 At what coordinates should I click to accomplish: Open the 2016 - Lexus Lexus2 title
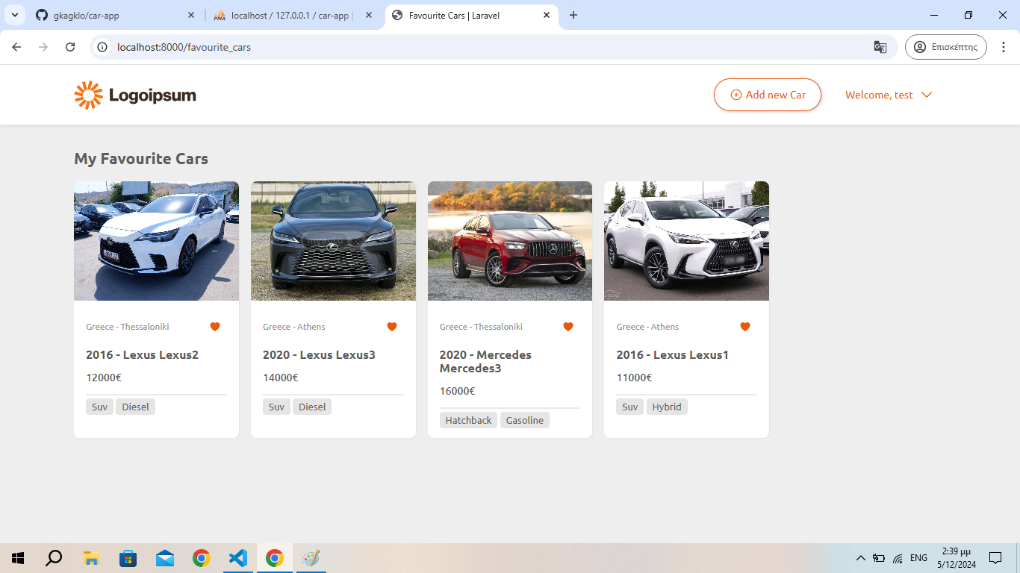tap(142, 355)
